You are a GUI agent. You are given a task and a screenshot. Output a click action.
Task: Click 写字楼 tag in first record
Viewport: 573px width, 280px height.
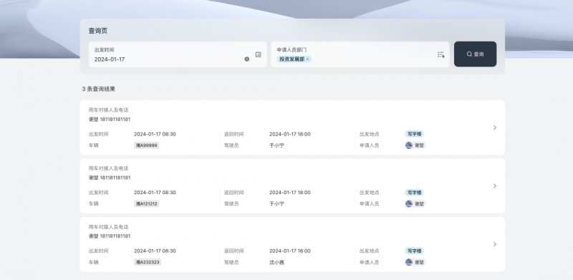(415, 134)
